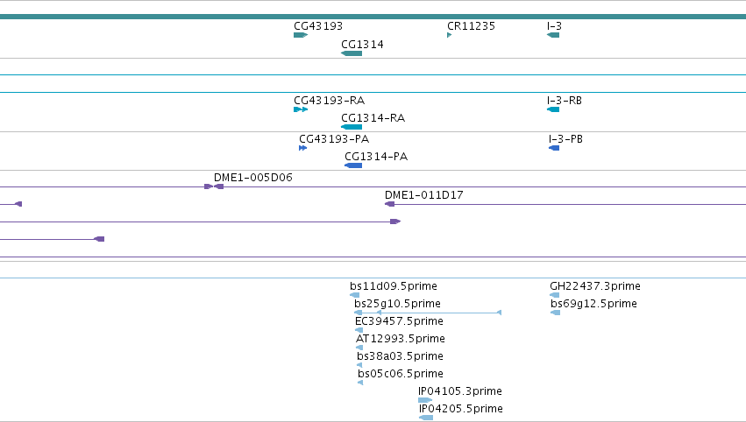The height and width of the screenshot is (422, 746).
Task: Select the I-3 gene label
Action: (x=554, y=26)
